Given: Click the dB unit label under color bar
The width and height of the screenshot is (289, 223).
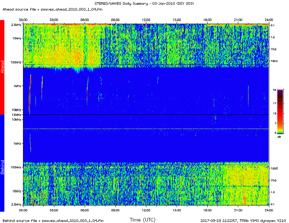Looking at the screenshot, I should [279, 137].
